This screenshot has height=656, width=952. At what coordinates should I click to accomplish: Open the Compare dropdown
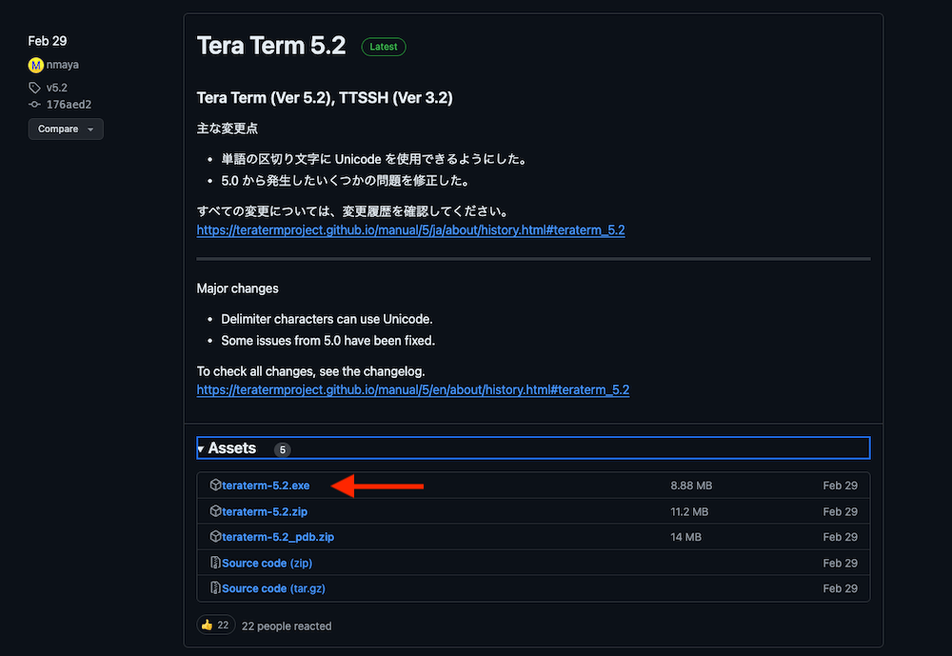(66, 129)
